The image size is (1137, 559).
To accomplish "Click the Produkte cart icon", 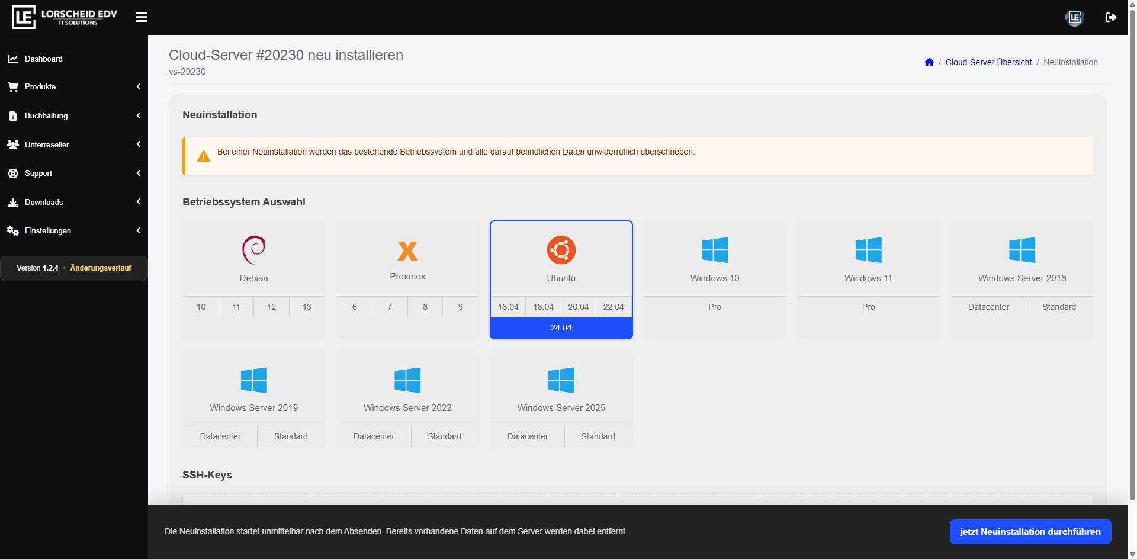I will pos(13,86).
